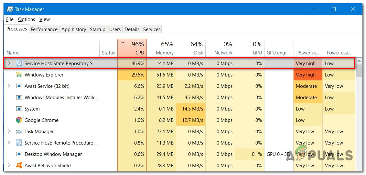Image resolution: width=366 pixels, height=175 pixels.
Task: Click the Desktop Window Manager icon
Action: [19, 154]
